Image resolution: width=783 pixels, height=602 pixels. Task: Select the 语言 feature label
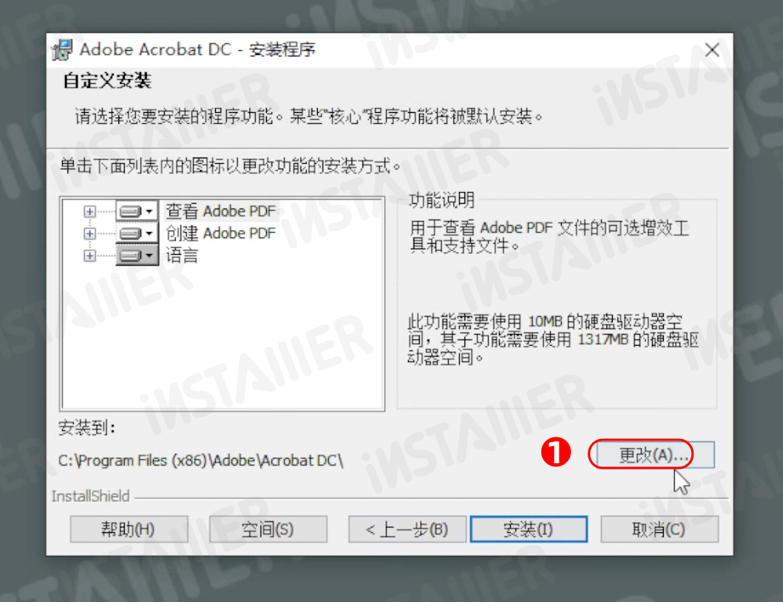tap(182, 256)
